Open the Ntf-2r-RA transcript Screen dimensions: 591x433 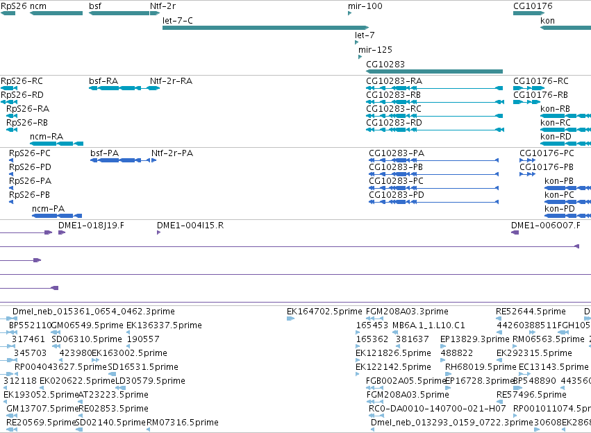pos(171,81)
